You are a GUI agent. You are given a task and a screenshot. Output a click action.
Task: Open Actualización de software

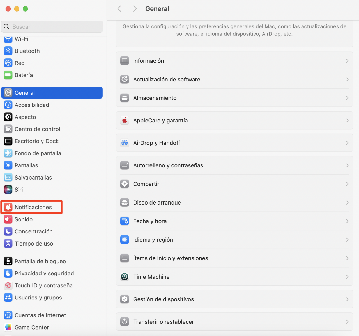[x=234, y=79]
